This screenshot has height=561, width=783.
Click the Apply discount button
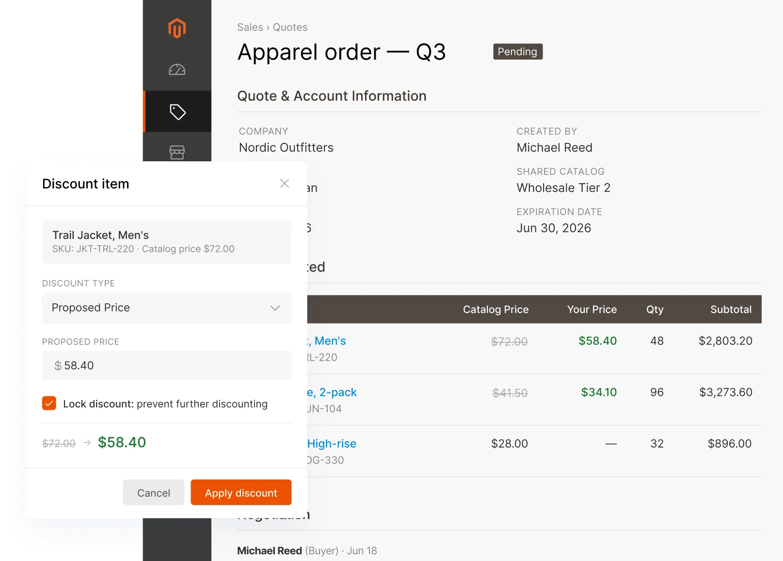(241, 493)
